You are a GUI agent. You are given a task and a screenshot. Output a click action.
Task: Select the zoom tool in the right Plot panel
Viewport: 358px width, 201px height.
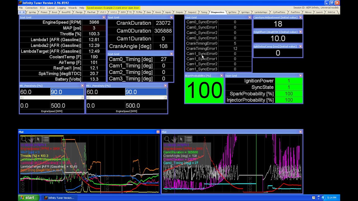point(166,139)
